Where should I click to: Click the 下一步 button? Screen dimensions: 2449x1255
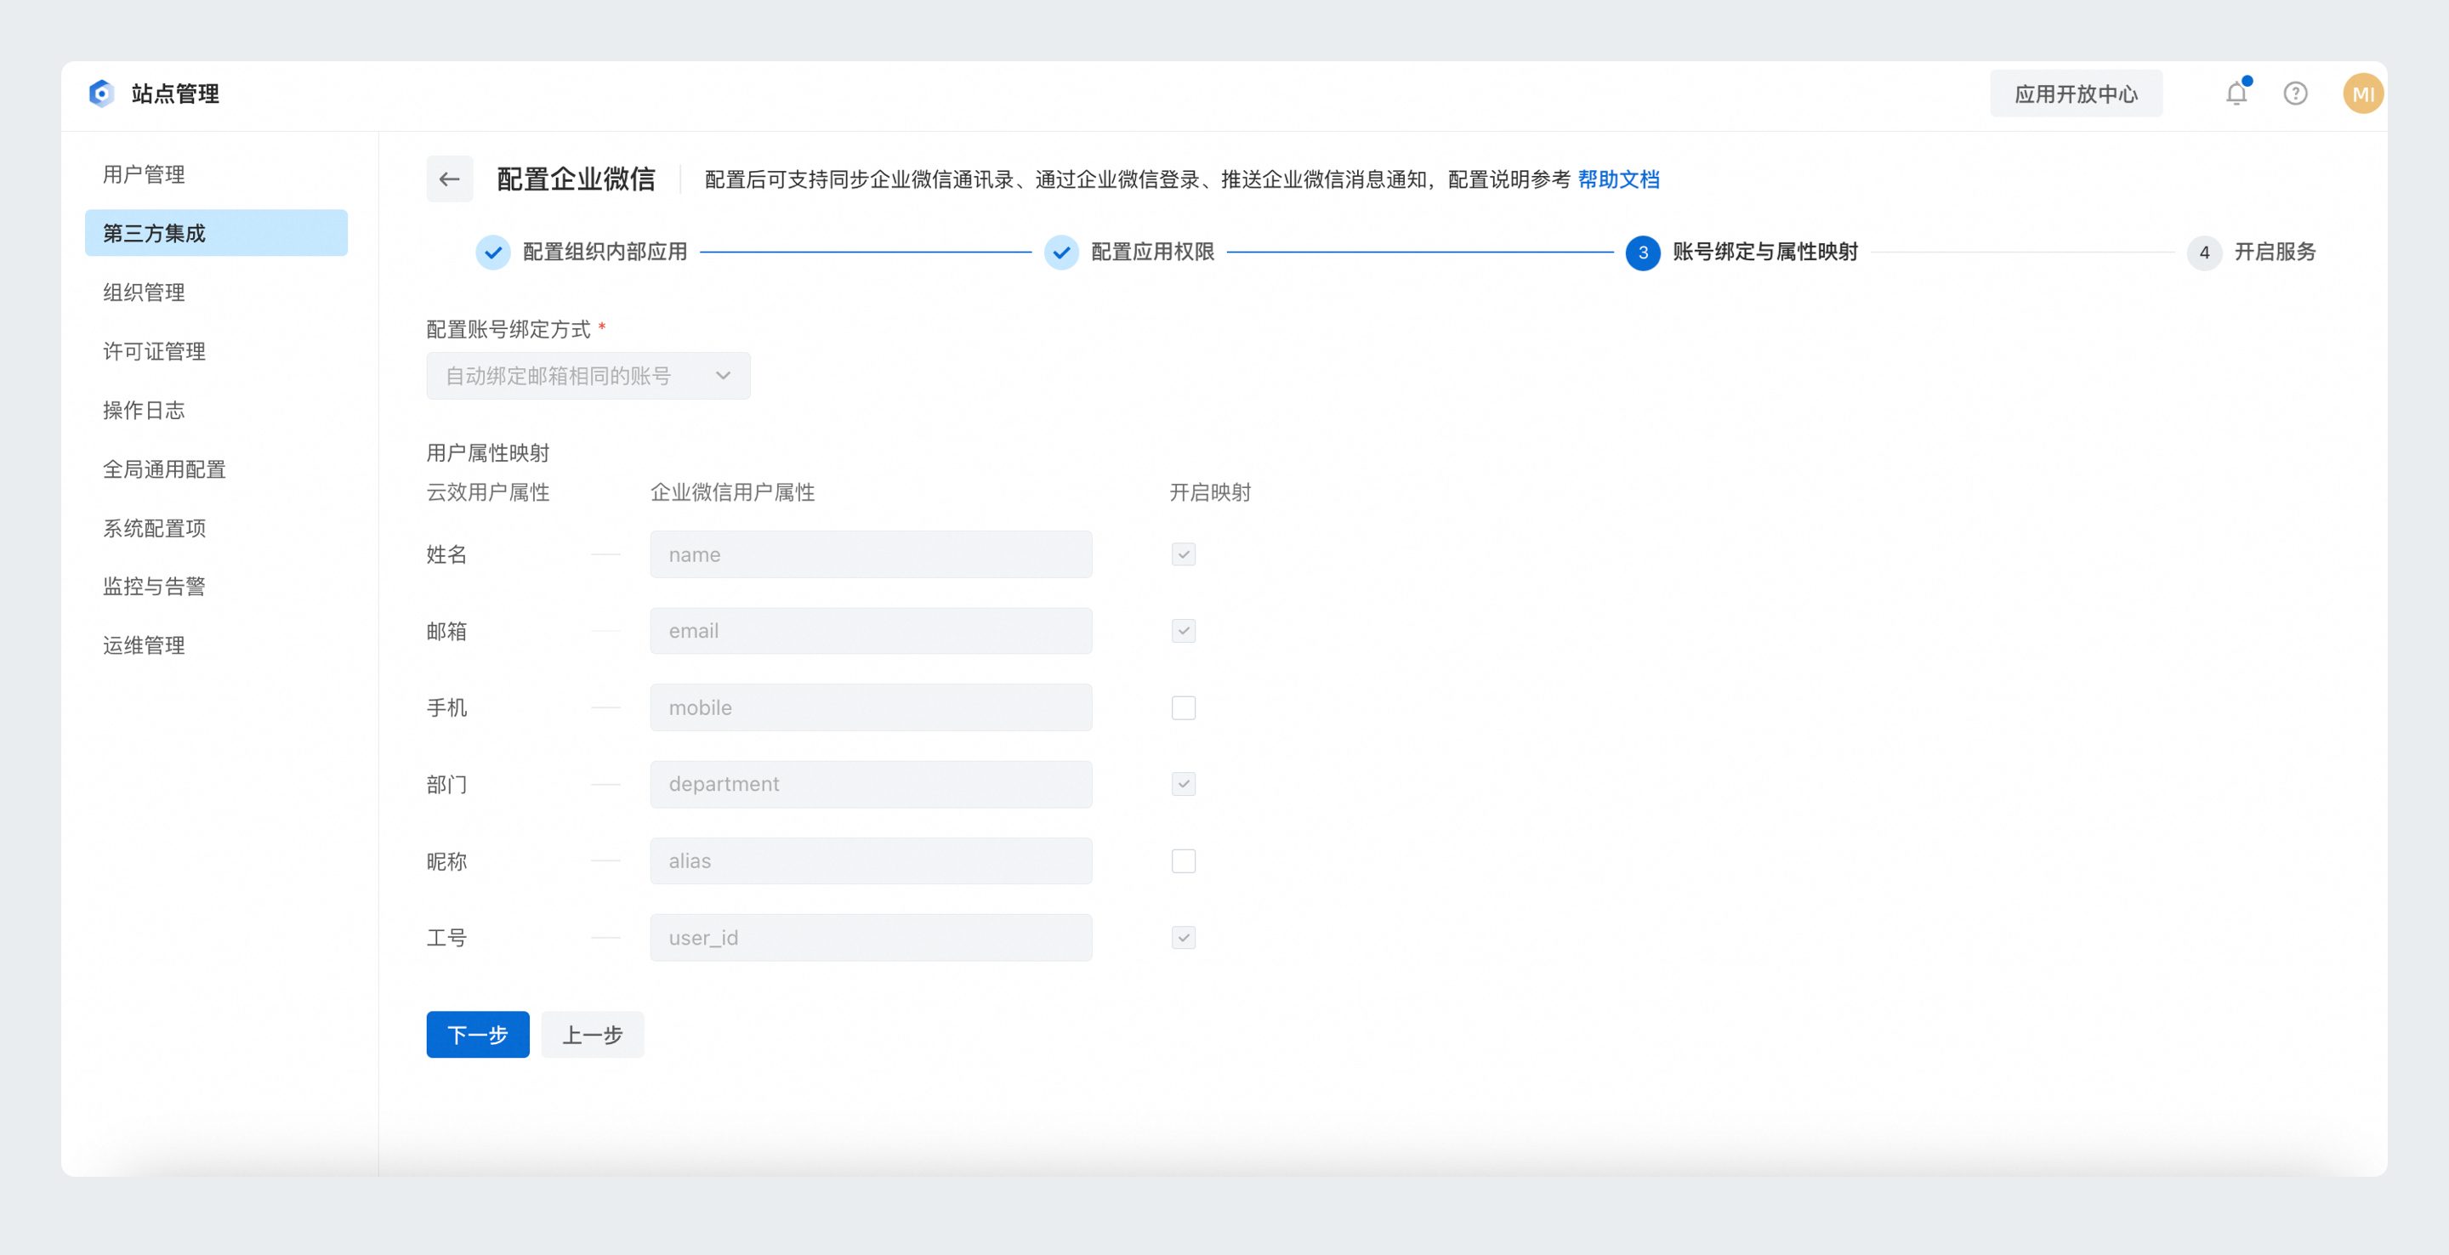tap(477, 1035)
